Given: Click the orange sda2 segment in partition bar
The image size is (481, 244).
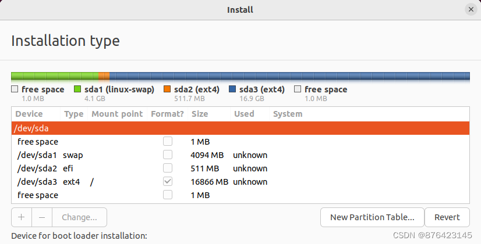Looking at the screenshot, I should (104, 76).
